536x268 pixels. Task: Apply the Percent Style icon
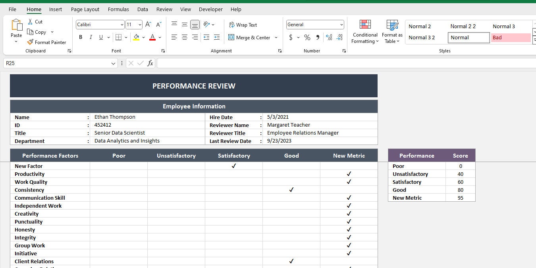coord(307,37)
